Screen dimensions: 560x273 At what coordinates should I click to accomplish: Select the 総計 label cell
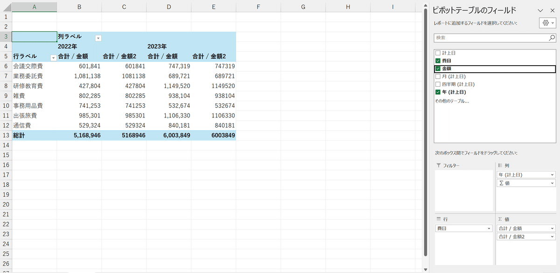click(34, 136)
